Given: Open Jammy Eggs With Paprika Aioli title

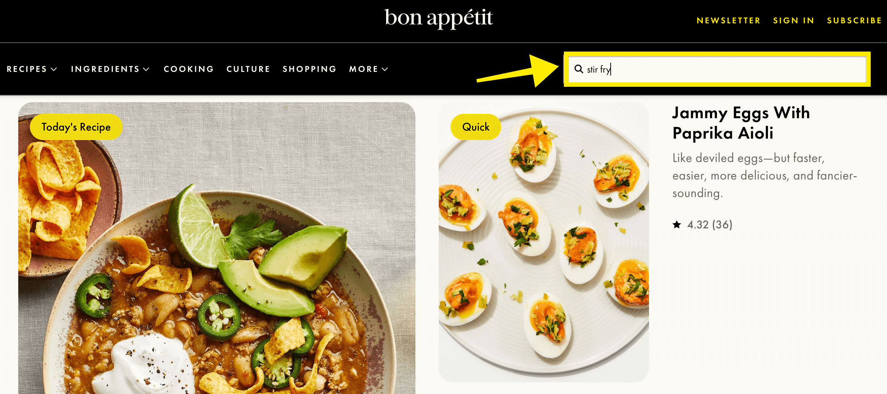Looking at the screenshot, I should (x=741, y=123).
